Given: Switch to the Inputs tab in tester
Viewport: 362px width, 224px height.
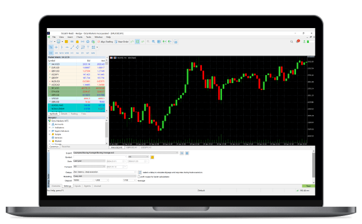Looking at the screenshot, I should pyautogui.click(x=77, y=186).
